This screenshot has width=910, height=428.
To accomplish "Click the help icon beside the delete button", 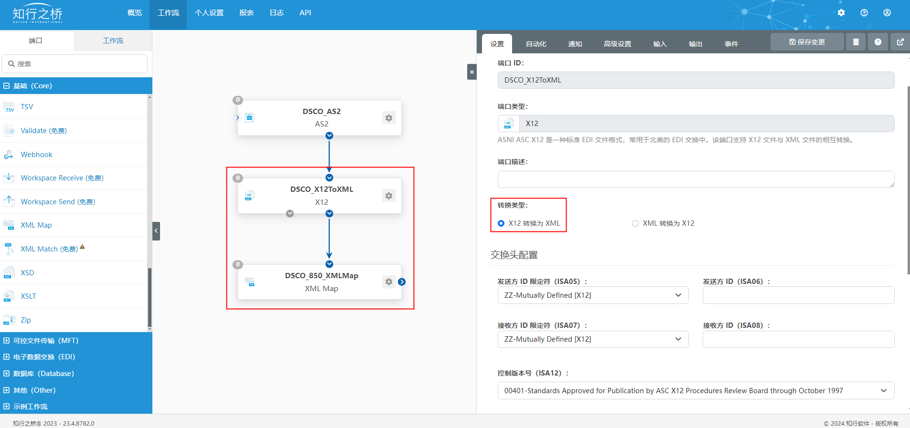I will tap(878, 42).
